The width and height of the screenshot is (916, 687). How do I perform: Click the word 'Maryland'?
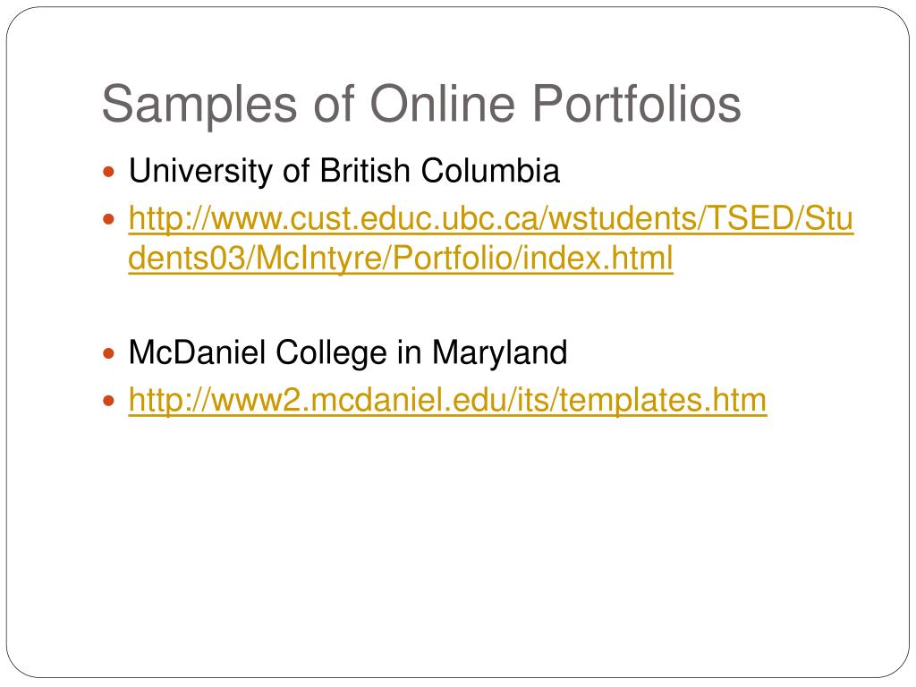point(499,353)
